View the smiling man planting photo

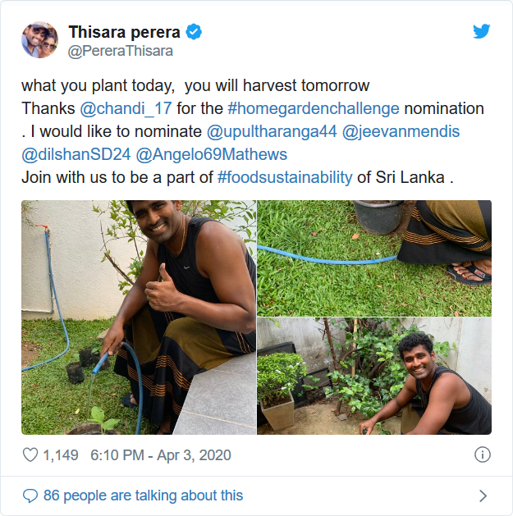point(374,377)
